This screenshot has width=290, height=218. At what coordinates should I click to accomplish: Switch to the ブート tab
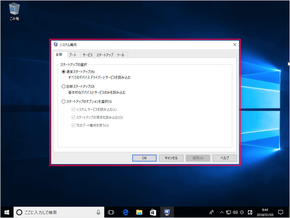pyautogui.click(x=73, y=55)
